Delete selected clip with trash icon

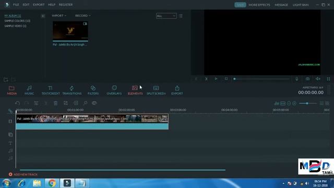click(x=56, y=103)
